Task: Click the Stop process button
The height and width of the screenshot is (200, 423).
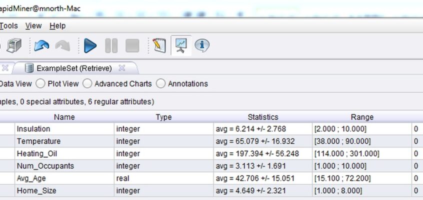Action: [132, 45]
